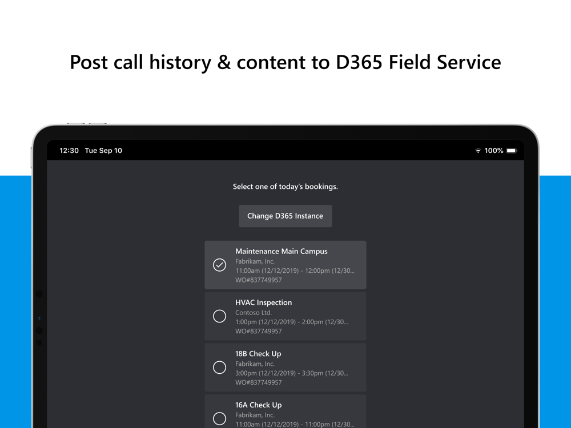
Task: Deselect the checked Maintenance Main Campus radio
Action: point(220,265)
